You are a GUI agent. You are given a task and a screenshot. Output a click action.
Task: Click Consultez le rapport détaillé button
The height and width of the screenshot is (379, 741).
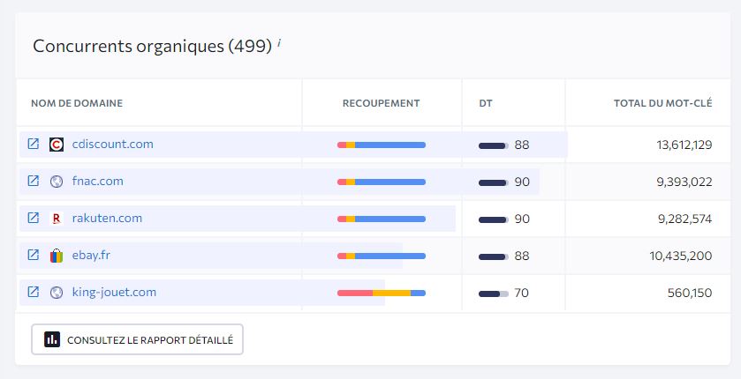(x=137, y=339)
